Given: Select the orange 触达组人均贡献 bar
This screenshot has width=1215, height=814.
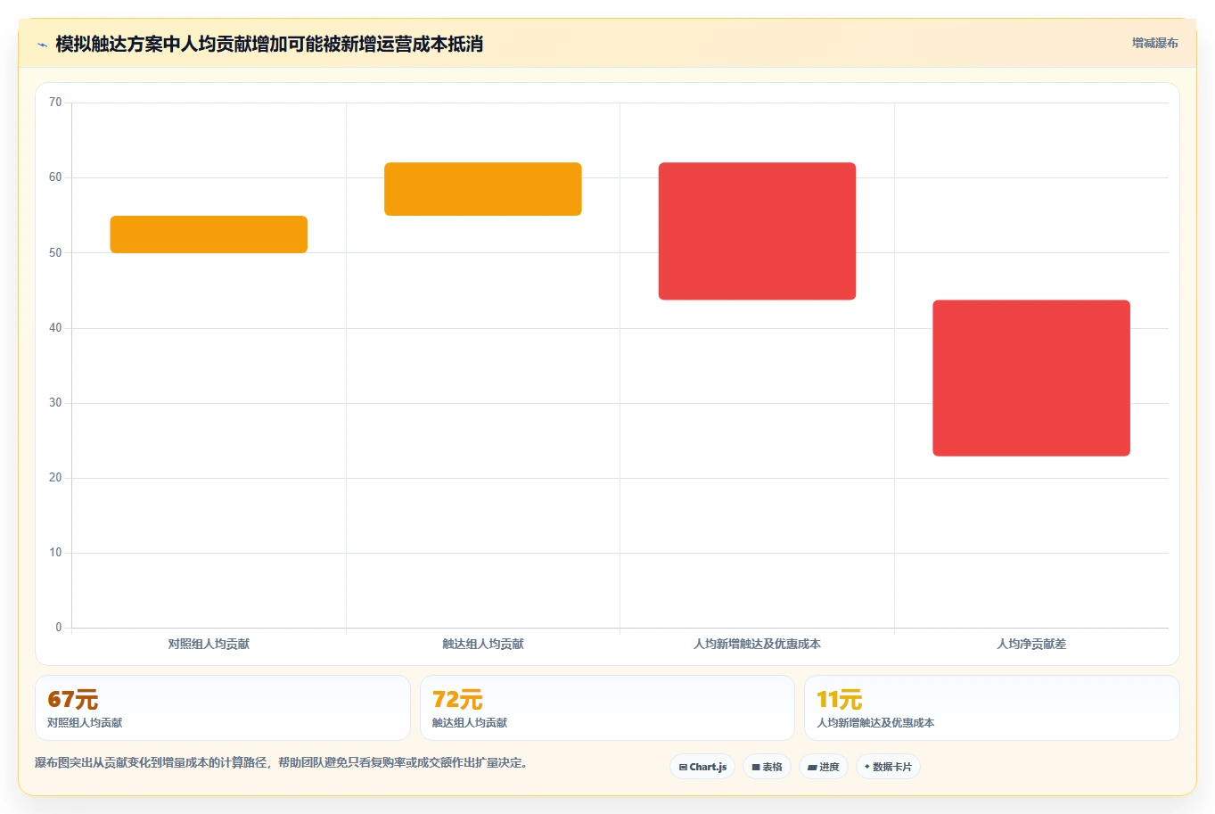Looking at the screenshot, I should pos(483,189).
